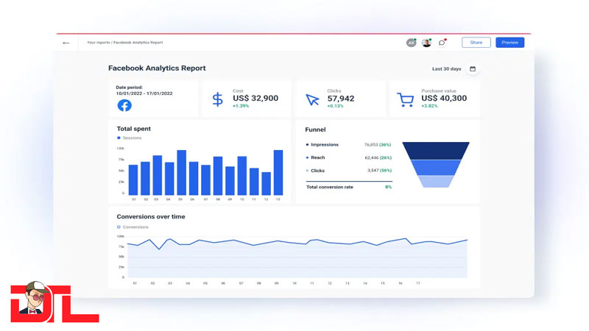Image resolution: width=589 pixels, height=331 pixels.
Task: Click the +1.39% cost change
Action: pyautogui.click(x=241, y=106)
